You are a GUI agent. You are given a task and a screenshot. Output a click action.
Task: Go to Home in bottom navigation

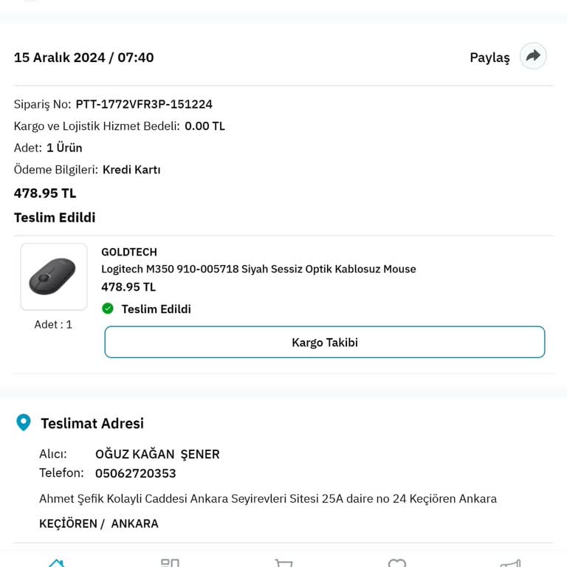[x=57, y=563]
